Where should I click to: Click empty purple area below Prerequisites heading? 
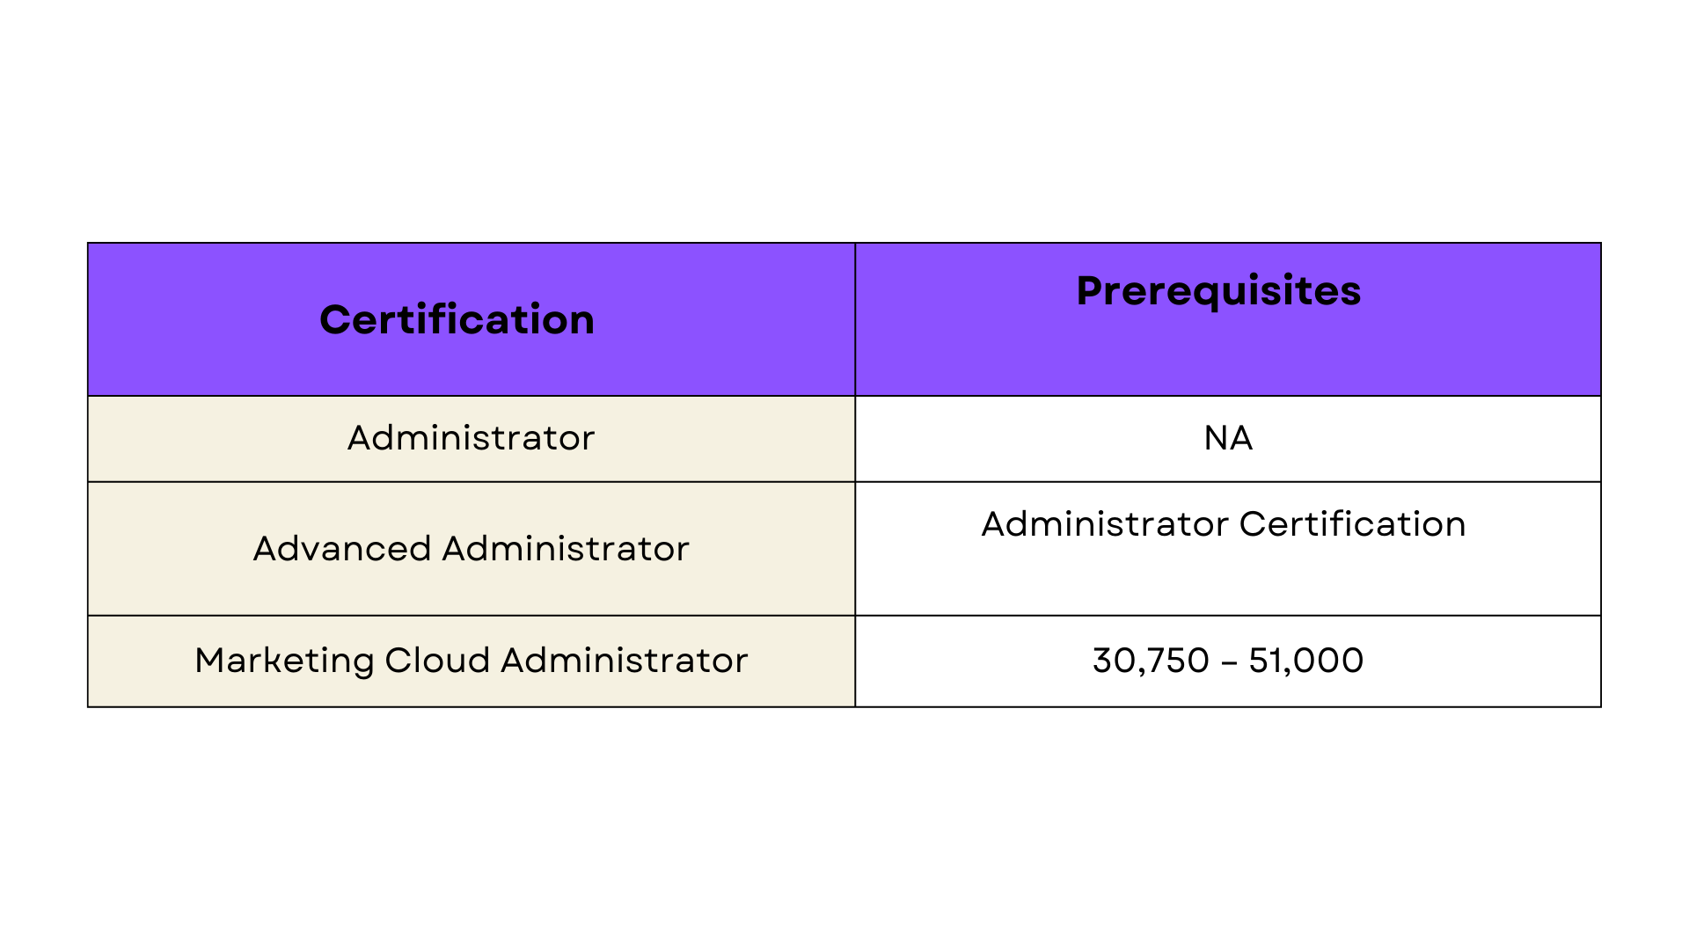click(1228, 356)
